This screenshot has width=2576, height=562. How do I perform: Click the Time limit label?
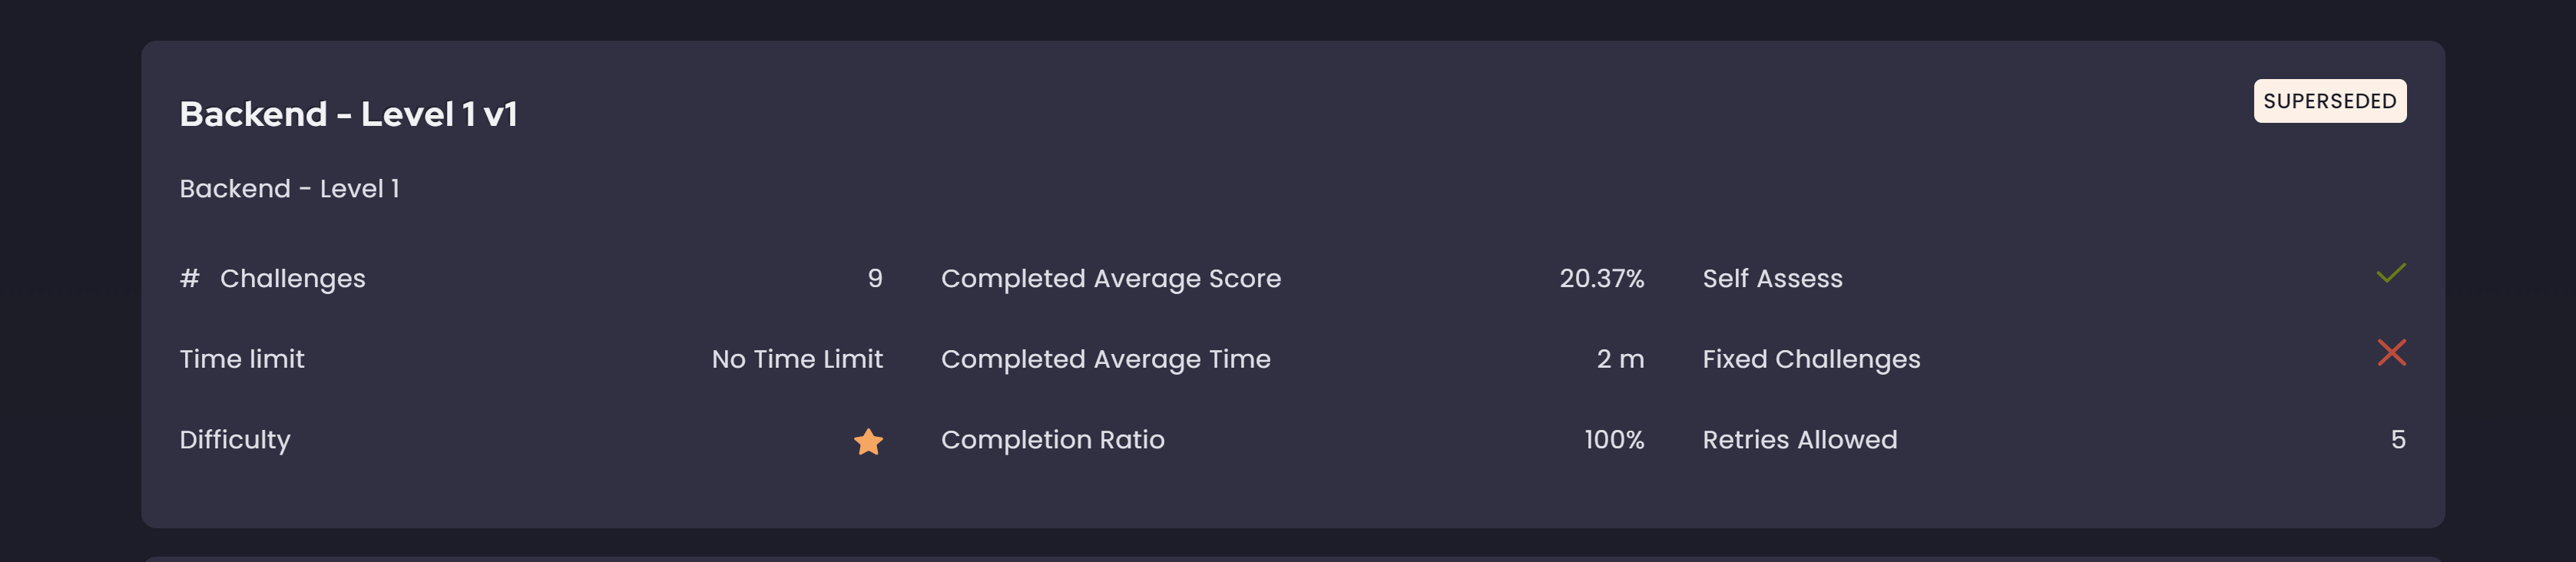pyautogui.click(x=242, y=359)
